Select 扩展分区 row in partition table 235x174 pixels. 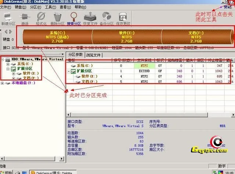[x=150, y=71]
